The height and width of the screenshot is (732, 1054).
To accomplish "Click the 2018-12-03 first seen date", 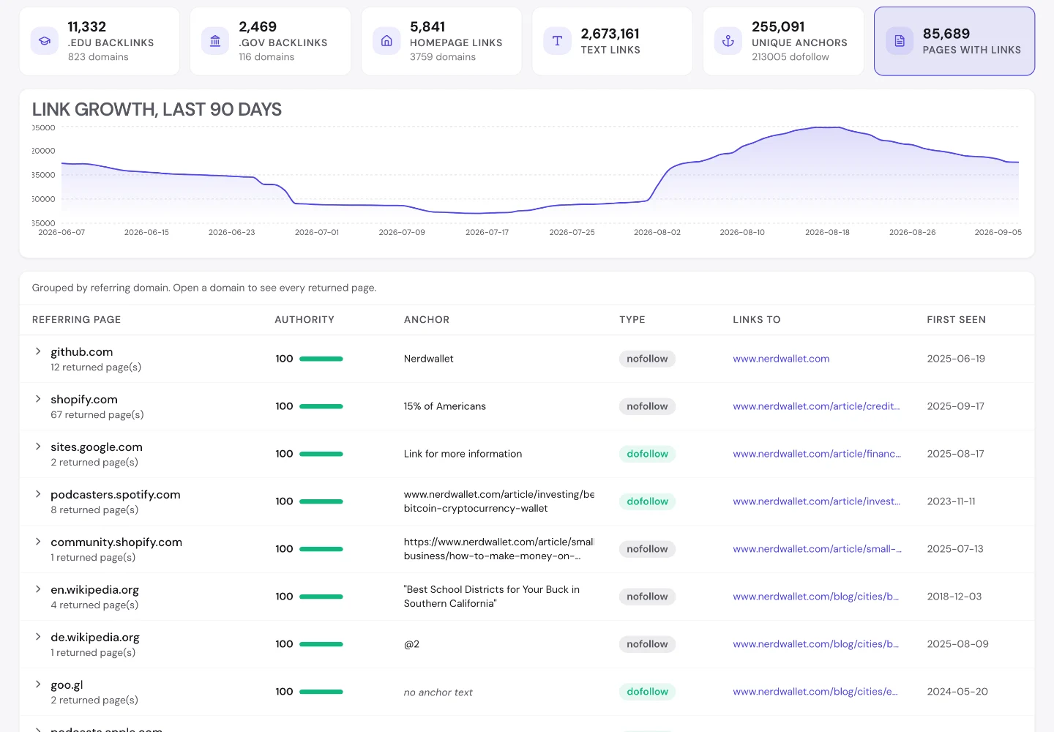I will click(x=954, y=597).
